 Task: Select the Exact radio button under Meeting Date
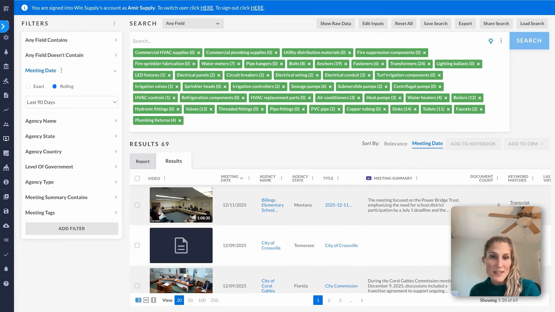click(28, 86)
